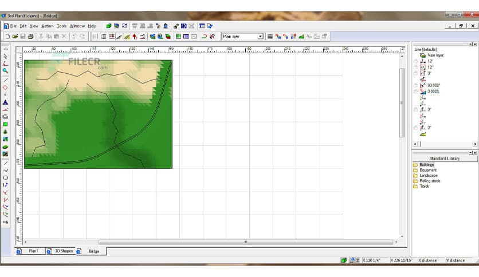Open the Action menu

coord(48,26)
